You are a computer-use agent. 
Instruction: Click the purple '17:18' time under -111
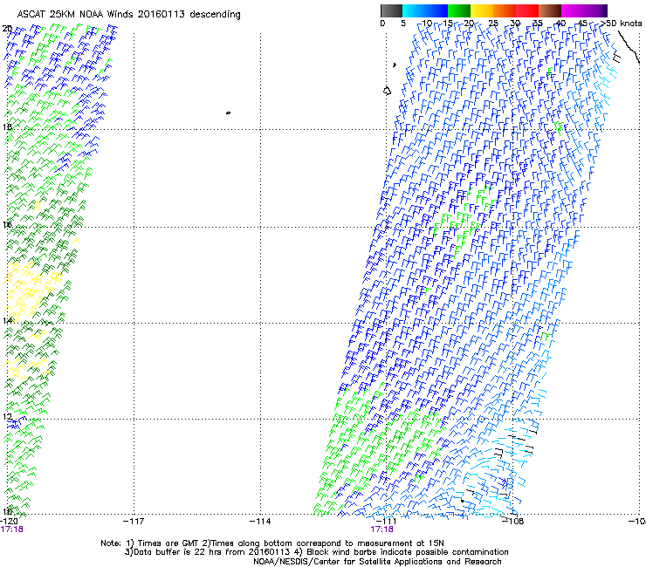pyautogui.click(x=381, y=529)
